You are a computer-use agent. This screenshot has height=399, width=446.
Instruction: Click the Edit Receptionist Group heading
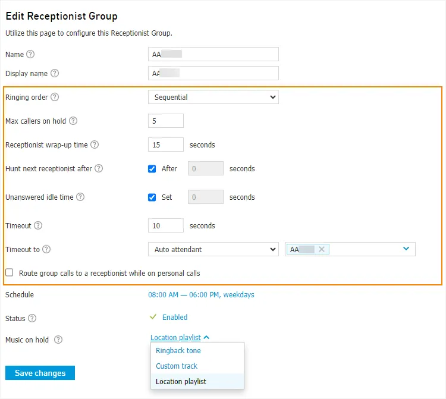pyautogui.click(x=61, y=16)
